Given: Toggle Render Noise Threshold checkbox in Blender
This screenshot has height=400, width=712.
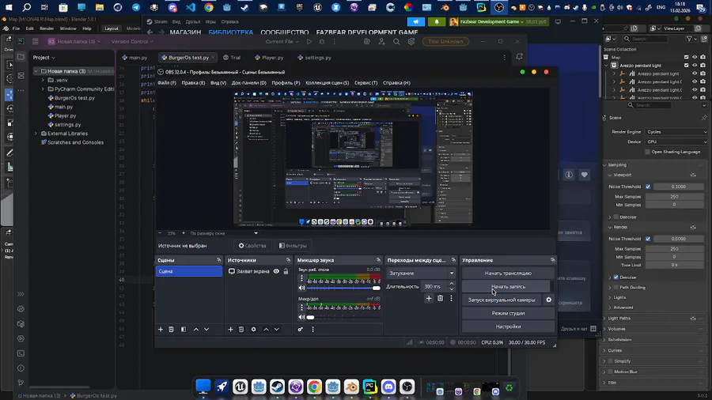Looking at the screenshot, I should pyautogui.click(x=648, y=239).
